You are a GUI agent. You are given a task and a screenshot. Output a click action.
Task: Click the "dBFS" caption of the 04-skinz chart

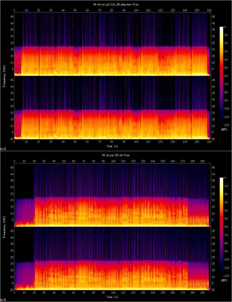tap(224, 130)
